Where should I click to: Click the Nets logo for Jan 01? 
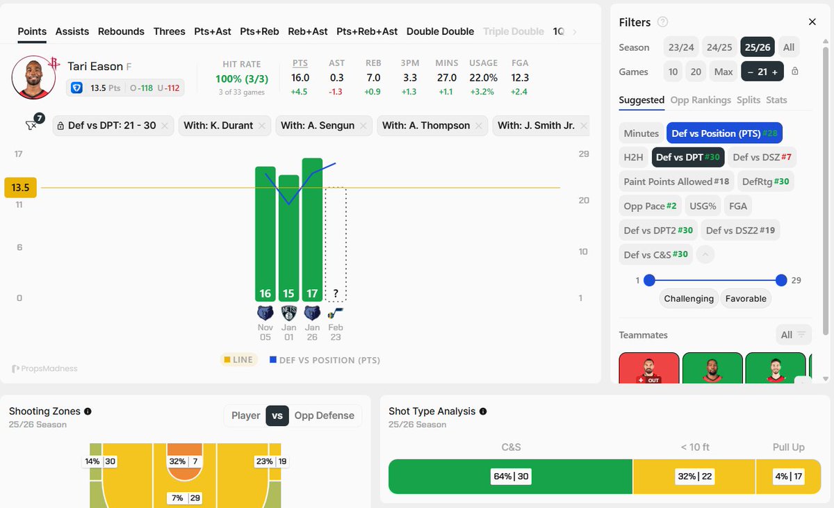click(x=288, y=313)
